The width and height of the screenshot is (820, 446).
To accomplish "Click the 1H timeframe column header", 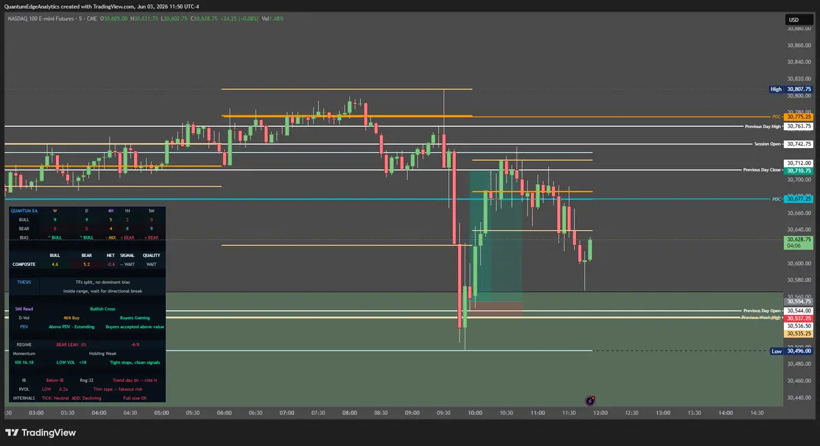I will pyautogui.click(x=127, y=211).
